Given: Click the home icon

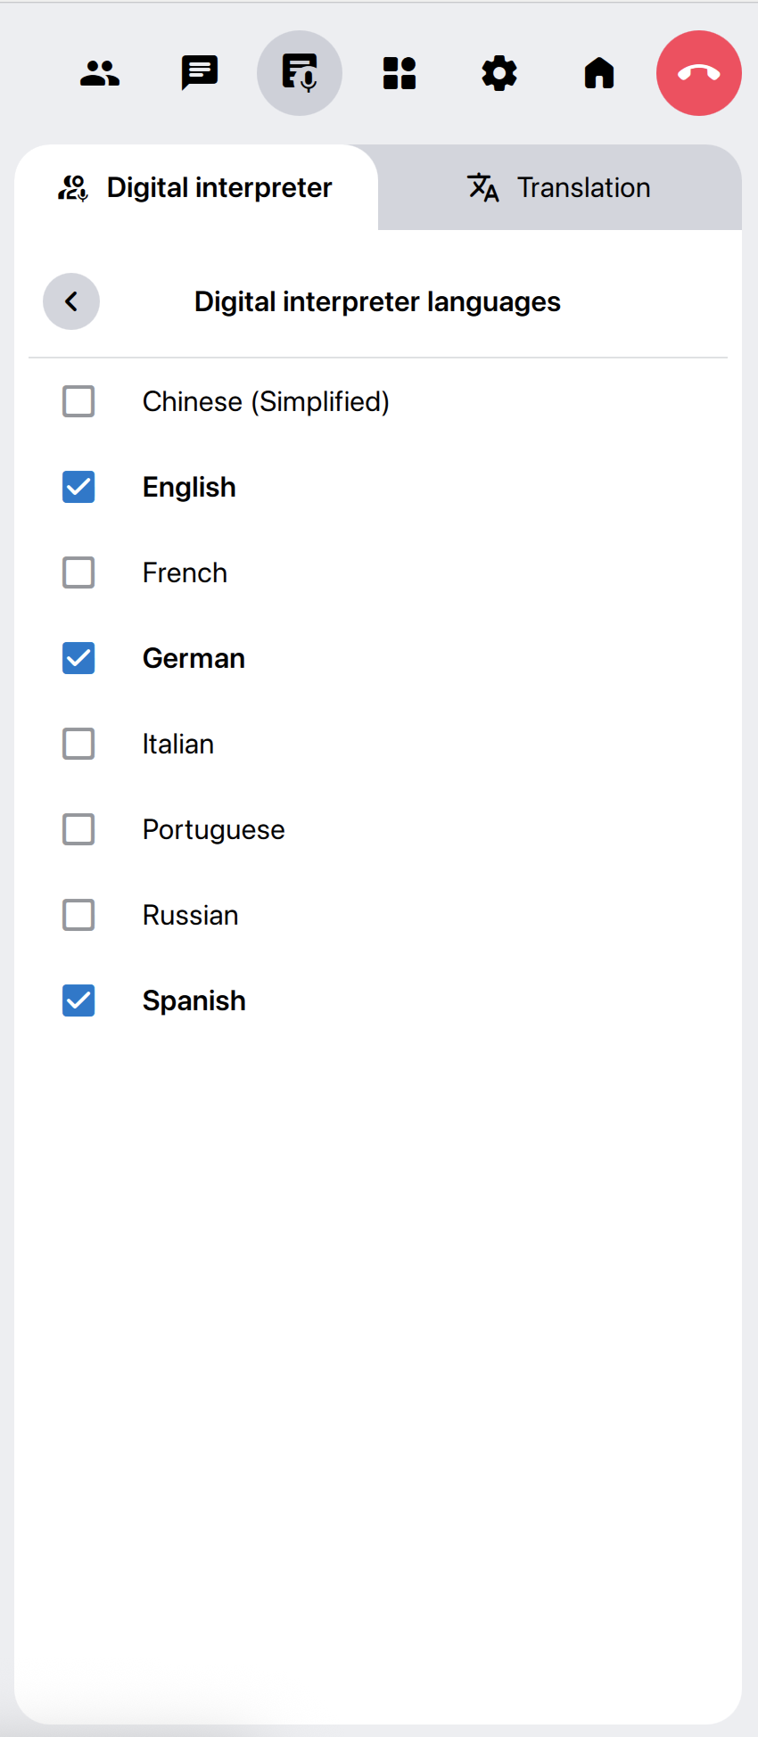Looking at the screenshot, I should point(599,73).
